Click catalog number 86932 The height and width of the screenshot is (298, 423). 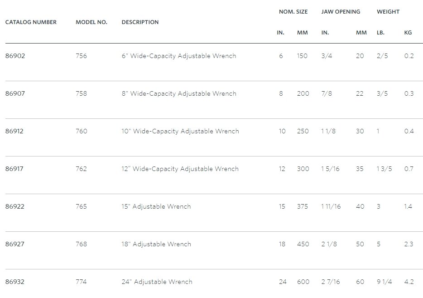click(x=14, y=282)
